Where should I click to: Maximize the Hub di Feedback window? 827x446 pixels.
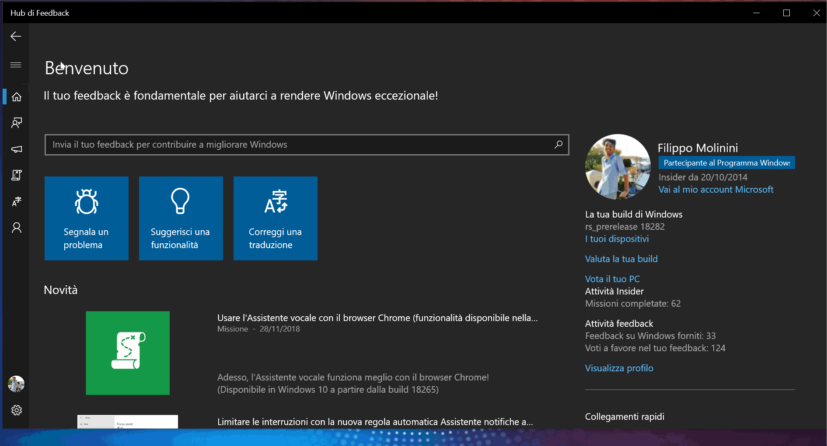pos(786,13)
